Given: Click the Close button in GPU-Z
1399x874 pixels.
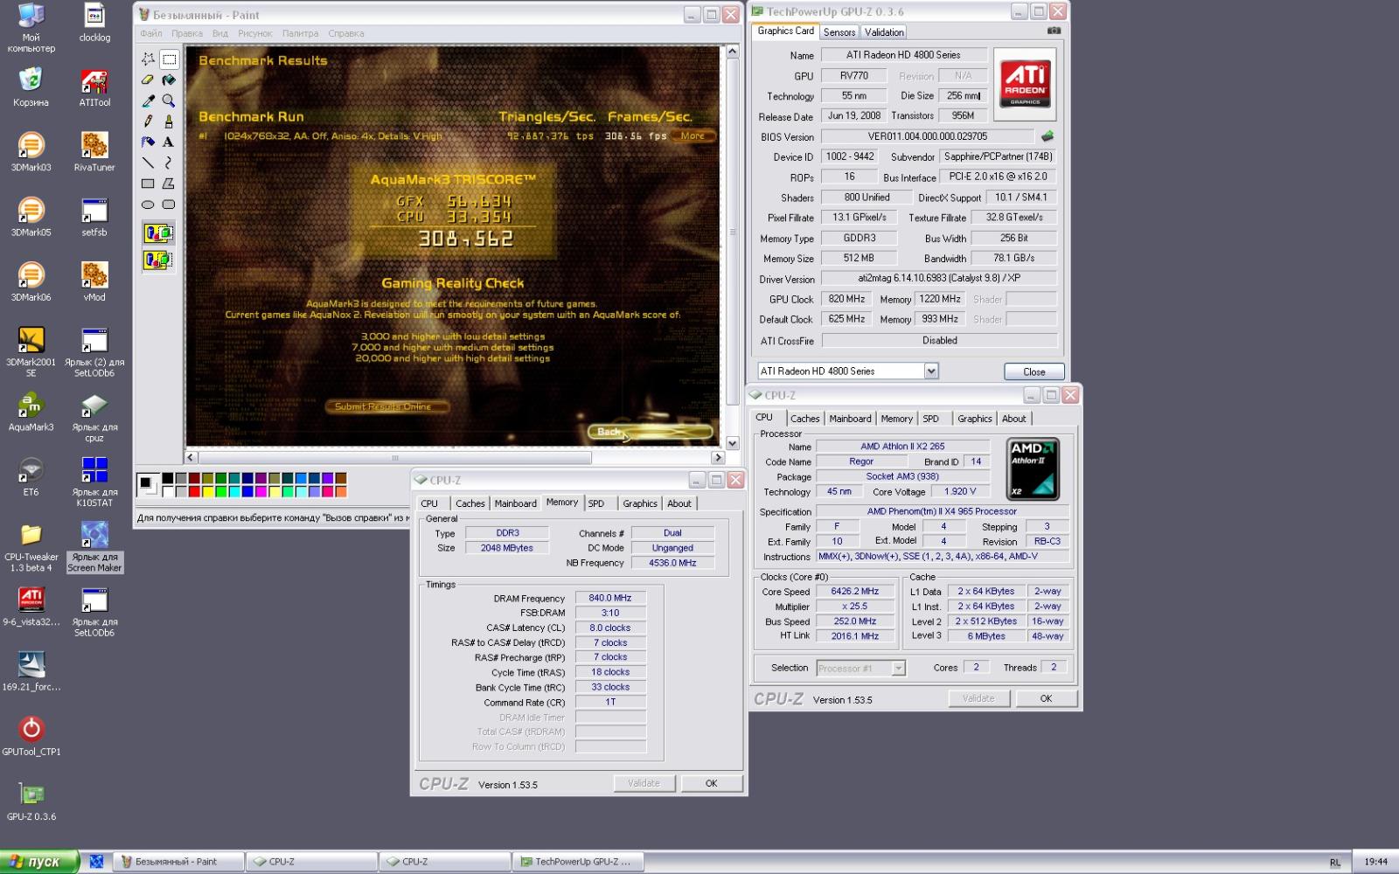Looking at the screenshot, I should tap(1034, 371).
